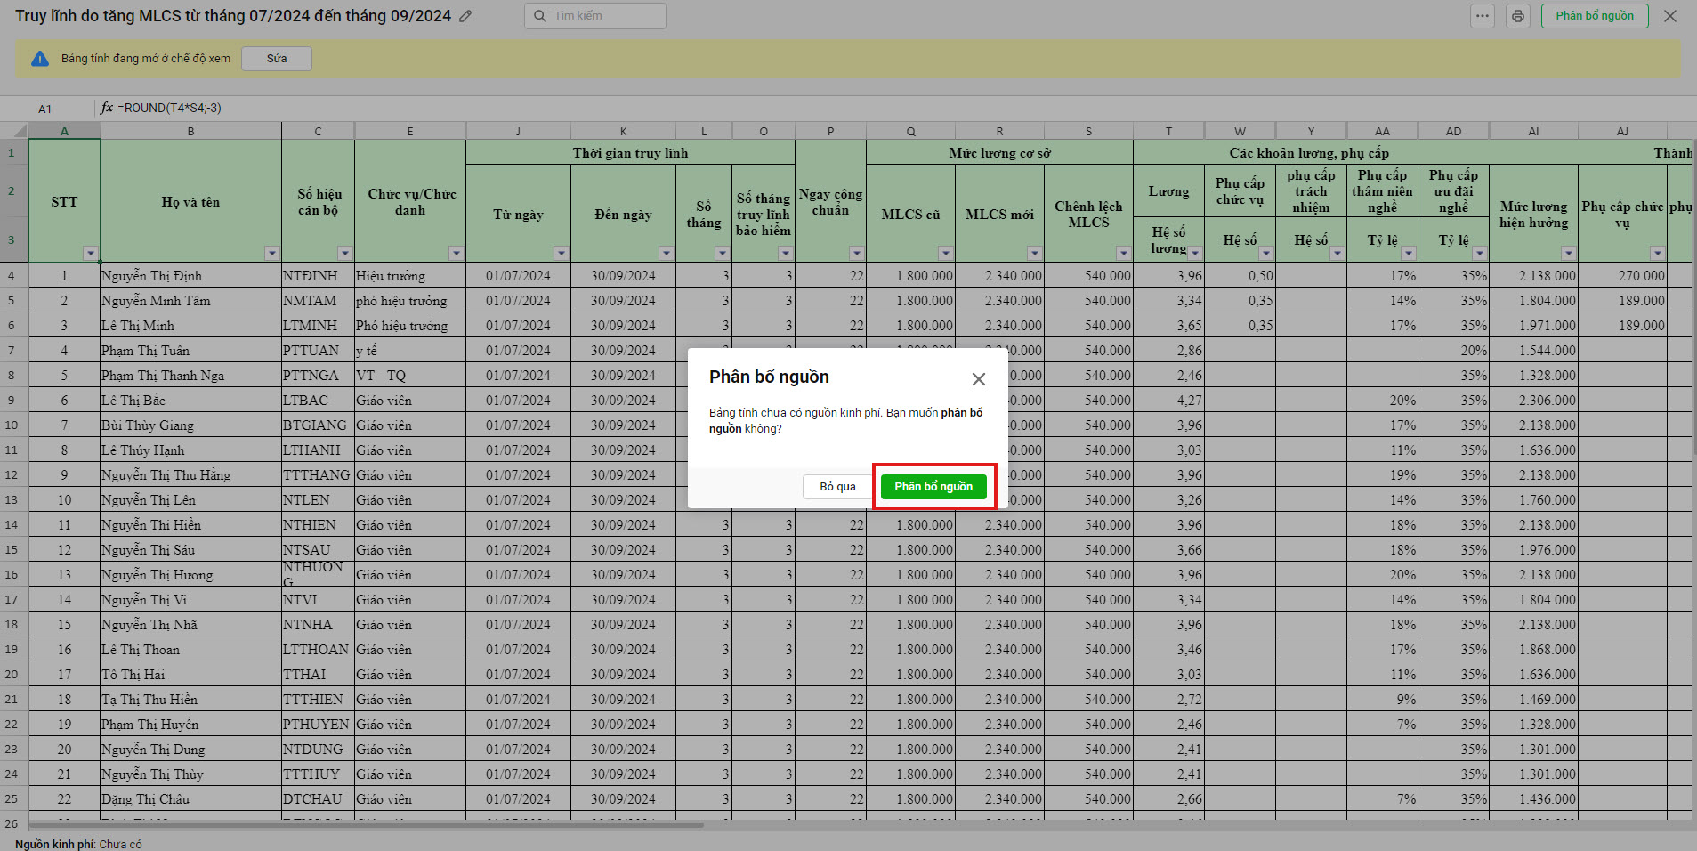Open the Phụ cấp thâm niên nghề Tỷ lệ filter
Screen dimensions: 1697x851
[x=1408, y=254]
